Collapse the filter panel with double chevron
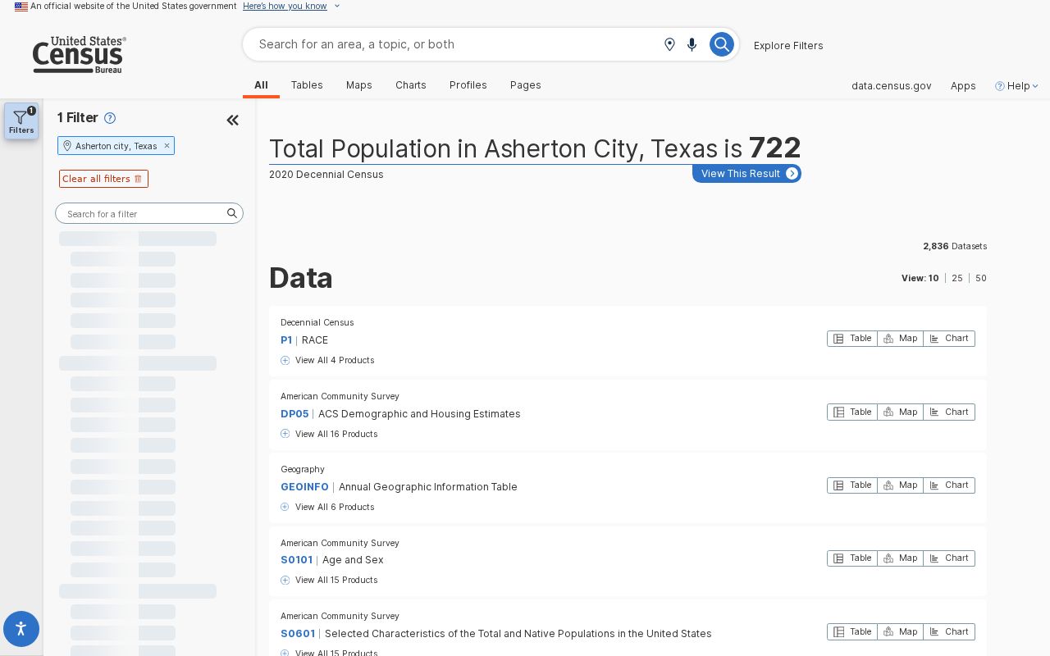The width and height of the screenshot is (1050, 656). point(232,121)
